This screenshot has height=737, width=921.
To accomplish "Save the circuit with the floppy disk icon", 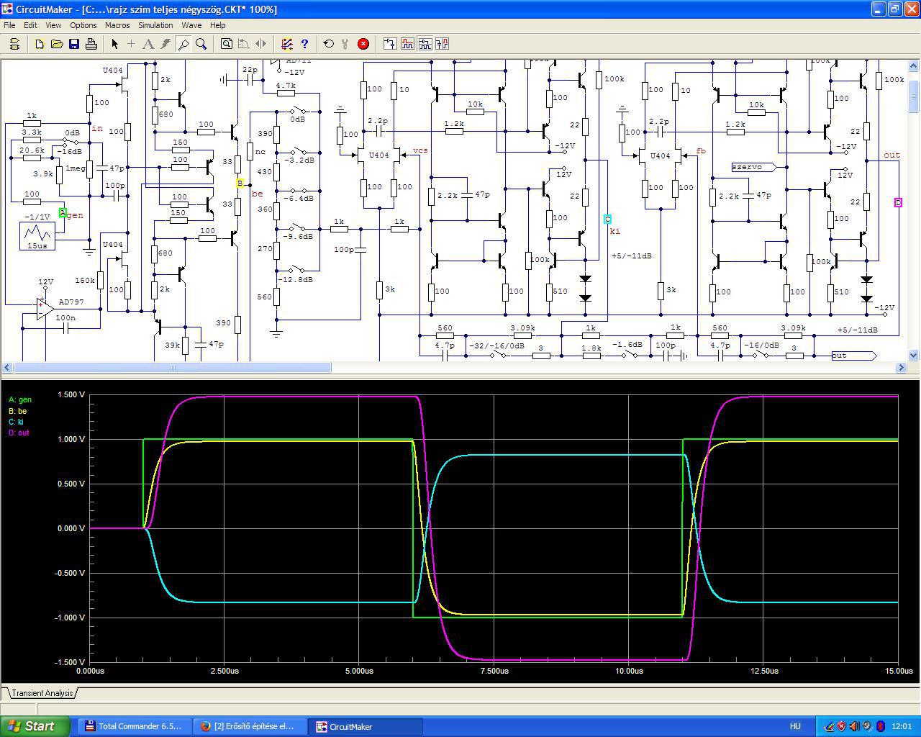I will click(x=74, y=44).
